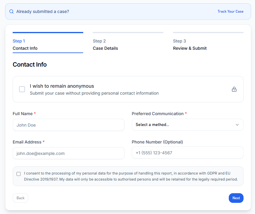Viewport: 255px width, 214px height.
Task: Click into the Email Address field
Action: (68, 153)
